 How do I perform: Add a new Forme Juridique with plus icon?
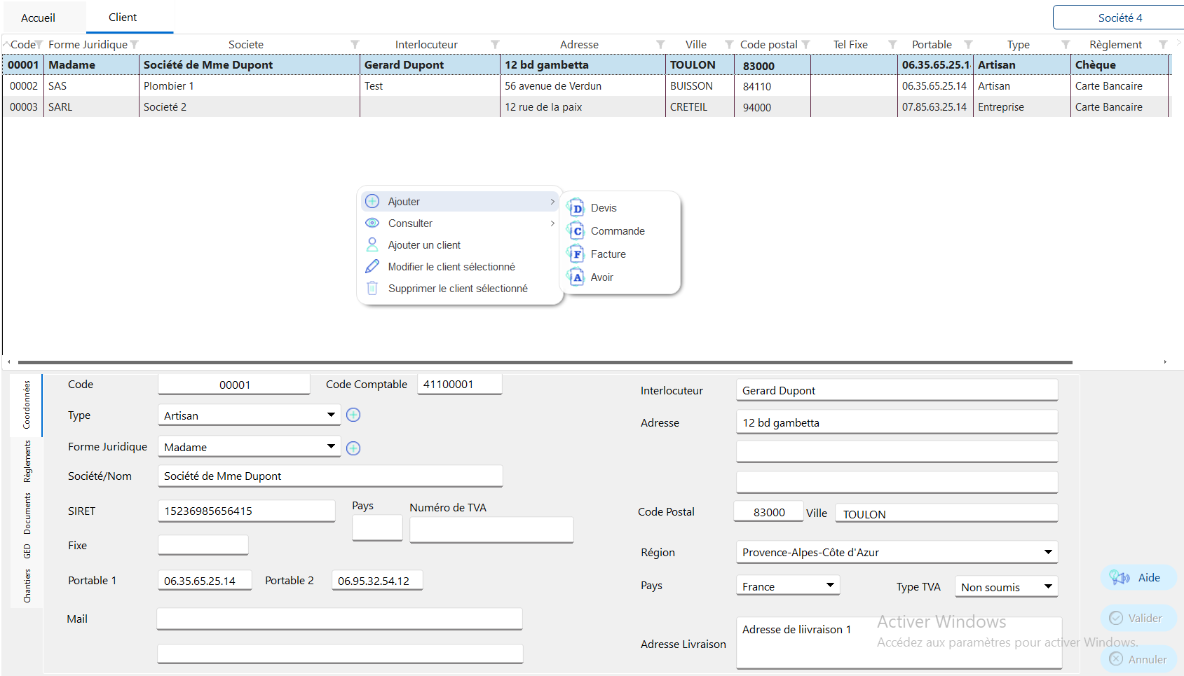[353, 448]
